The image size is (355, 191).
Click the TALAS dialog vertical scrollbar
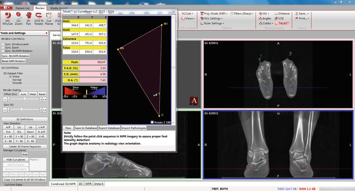(173, 68)
